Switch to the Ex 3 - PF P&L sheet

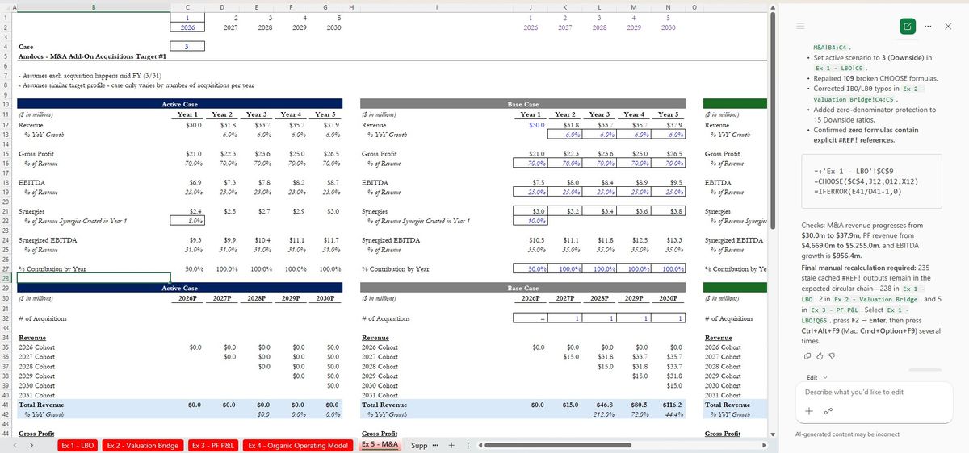click(213, 445)
